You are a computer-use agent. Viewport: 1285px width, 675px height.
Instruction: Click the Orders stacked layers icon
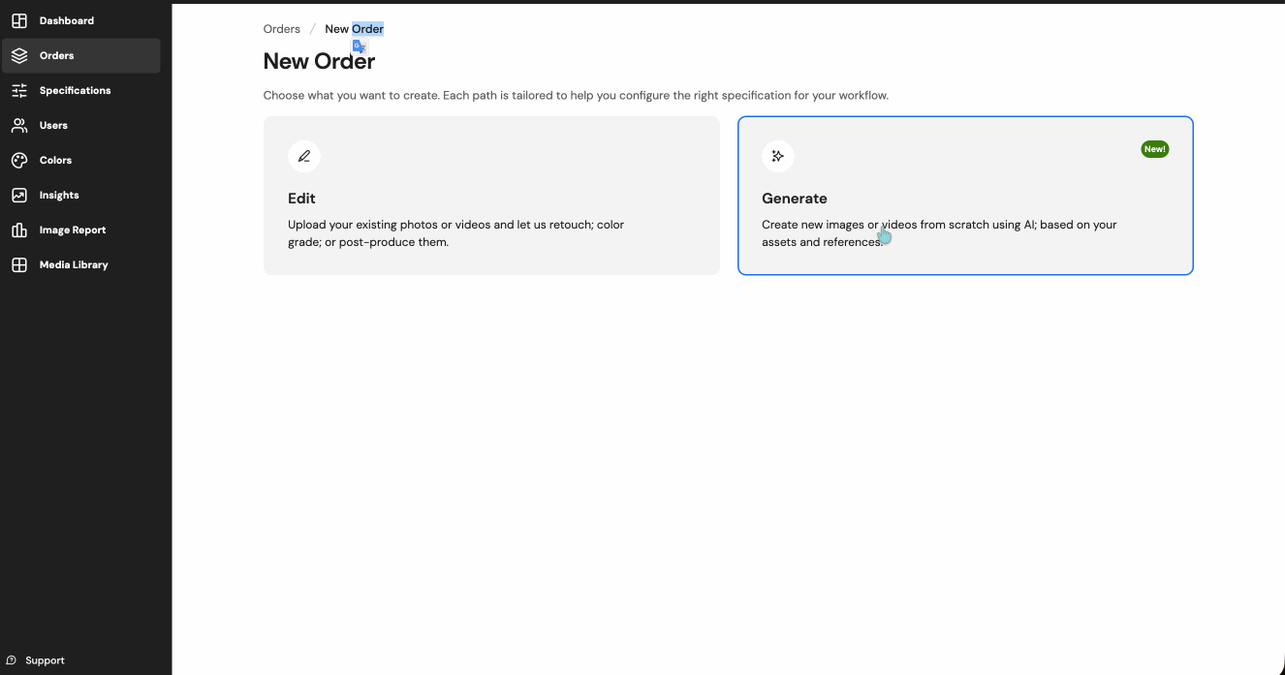[19, 55]
